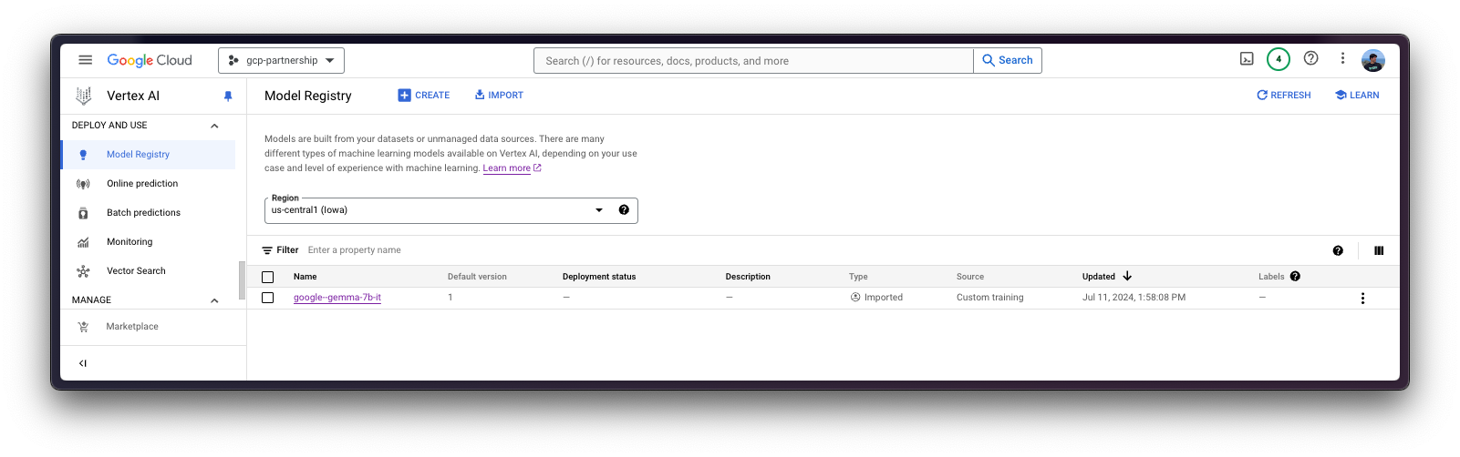
Task: Click the Deployment status column header
Action: tap(599, 277)
